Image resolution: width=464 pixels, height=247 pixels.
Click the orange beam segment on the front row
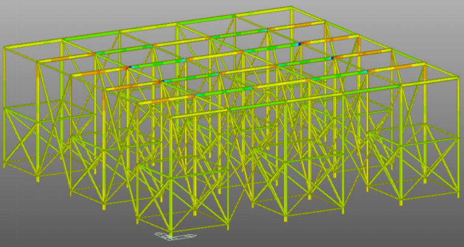(x=158, y=99)
